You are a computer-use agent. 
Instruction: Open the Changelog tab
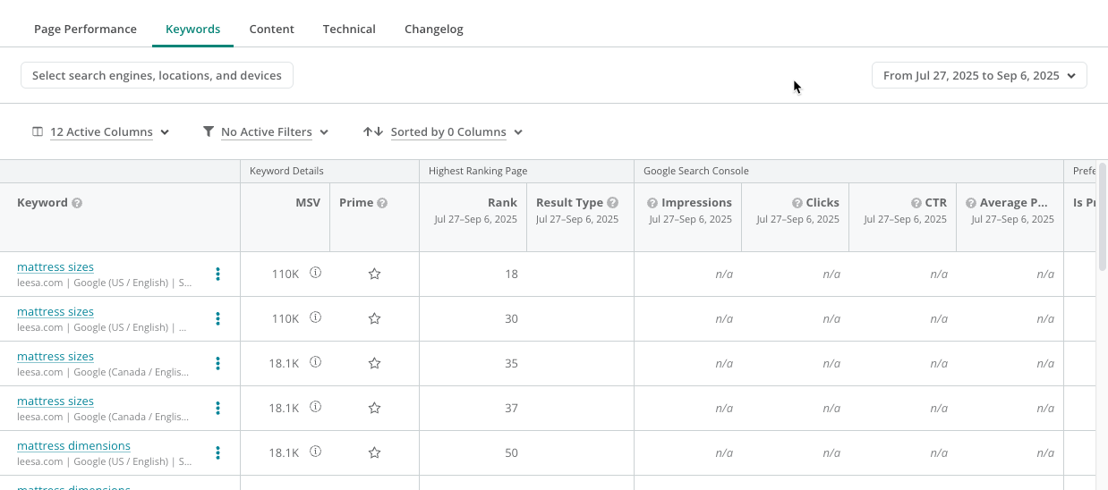click(x=433, y=29)
